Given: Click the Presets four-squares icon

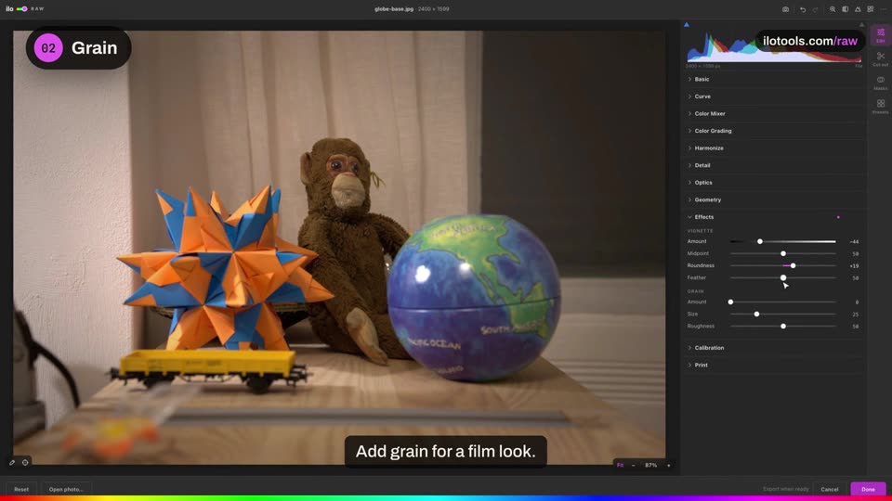Looking at the screenshot, I should coord(880,103).
